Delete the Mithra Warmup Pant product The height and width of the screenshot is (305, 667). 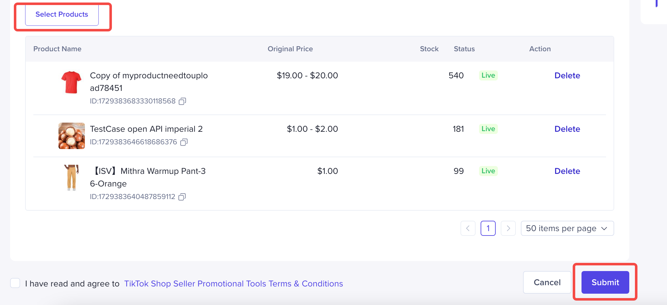click(567, 171)
